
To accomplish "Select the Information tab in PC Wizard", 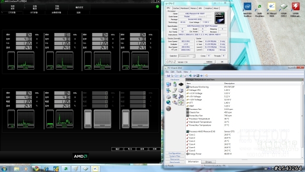I will click(x=193, y=161).
